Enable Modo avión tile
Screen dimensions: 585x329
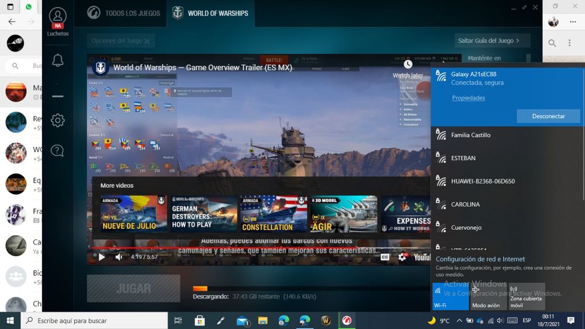489,297
